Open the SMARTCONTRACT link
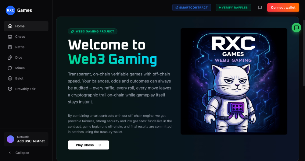 (192, 8)
